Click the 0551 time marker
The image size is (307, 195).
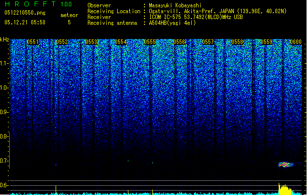coord(33,42)
